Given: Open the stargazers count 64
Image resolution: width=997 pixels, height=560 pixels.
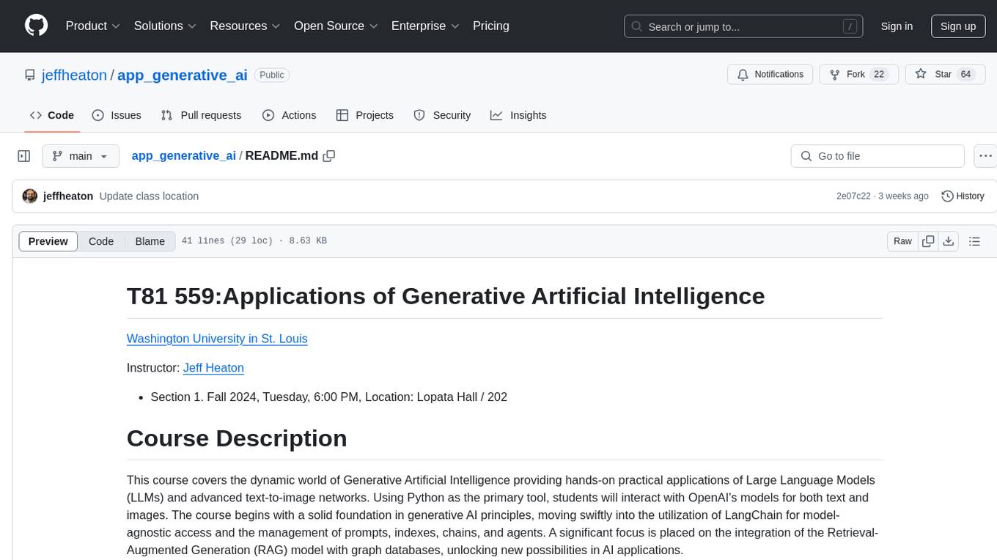Looking at the screenshot, I should click(965, 75).
